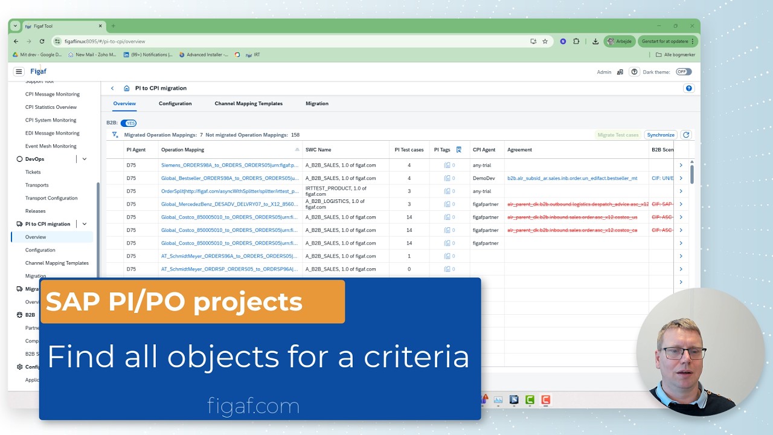The image size is (773, 435).
Task: Go to home via the house icon
Action: (x=127, y=88)
